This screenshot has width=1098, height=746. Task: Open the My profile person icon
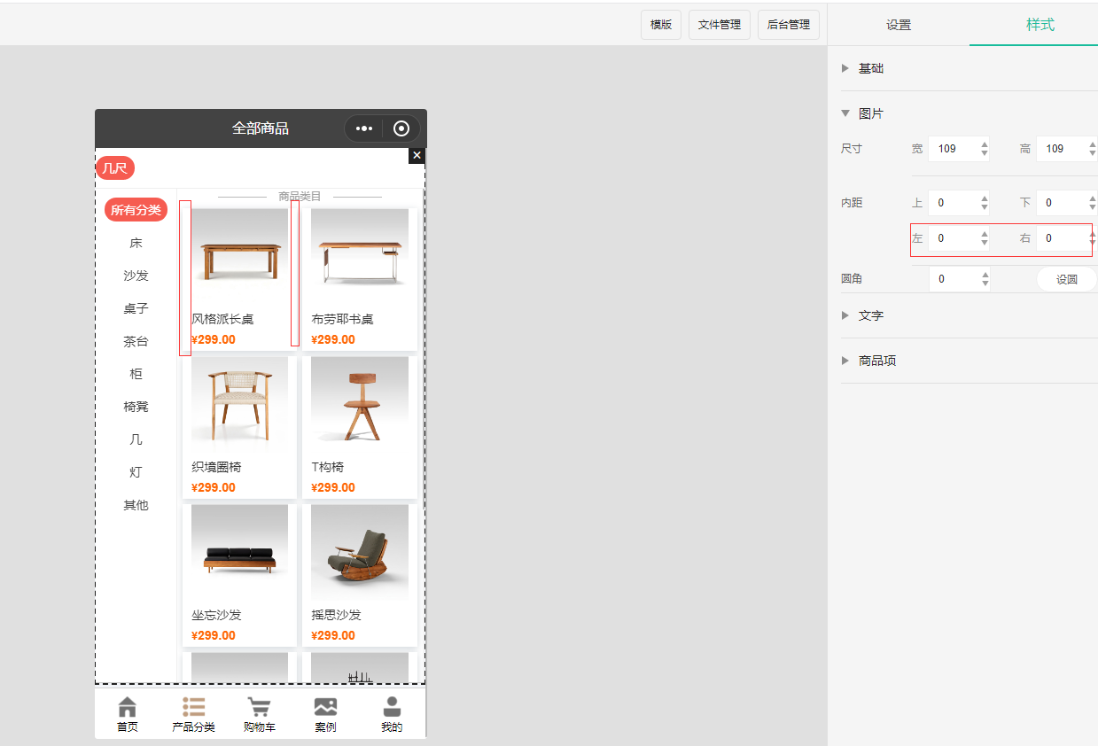click(x=391, y=707)
